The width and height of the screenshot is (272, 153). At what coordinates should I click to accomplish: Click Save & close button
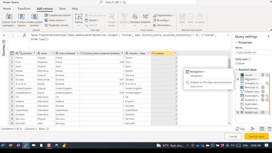pos(256,136)
